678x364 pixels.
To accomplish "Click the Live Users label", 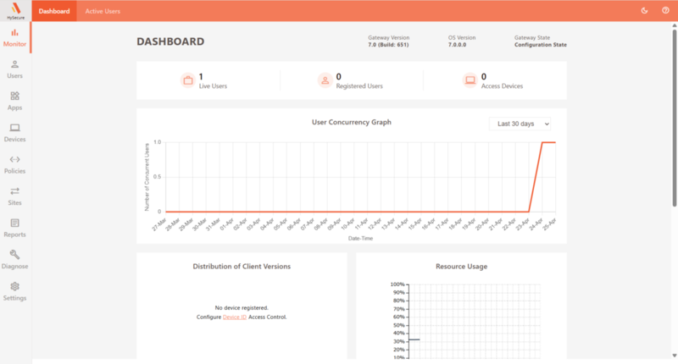I will (213, 86).
